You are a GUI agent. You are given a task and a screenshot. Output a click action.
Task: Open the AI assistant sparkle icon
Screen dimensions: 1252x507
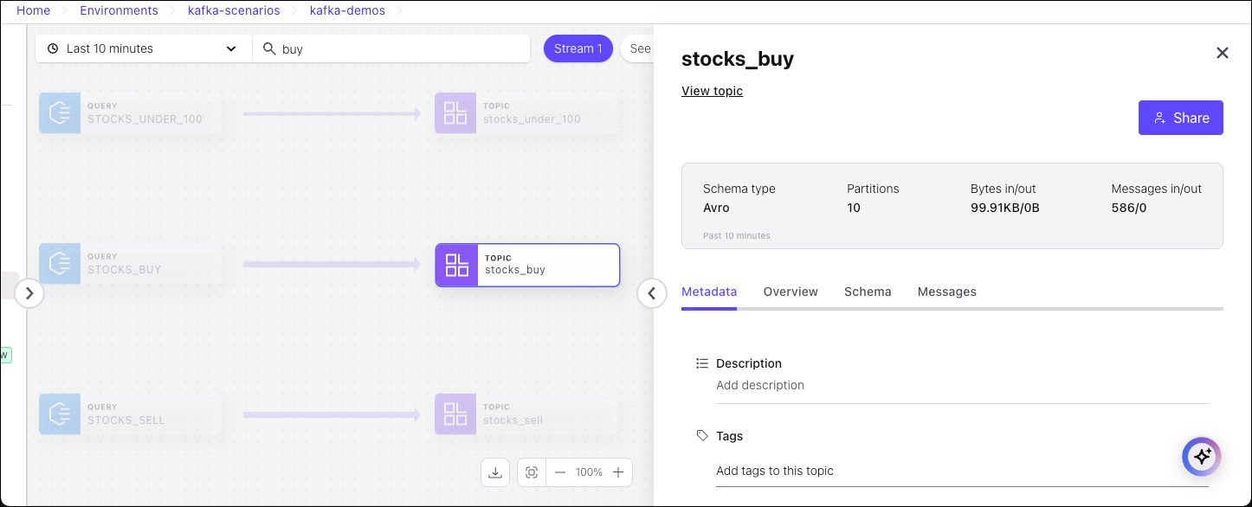[1202, 457]
